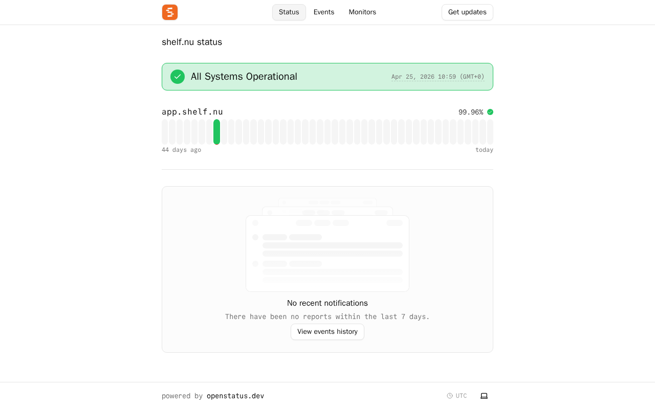Click the 'shelf.nu status' page title
This screenshot has height=409, width=655.
pos(192,42)
